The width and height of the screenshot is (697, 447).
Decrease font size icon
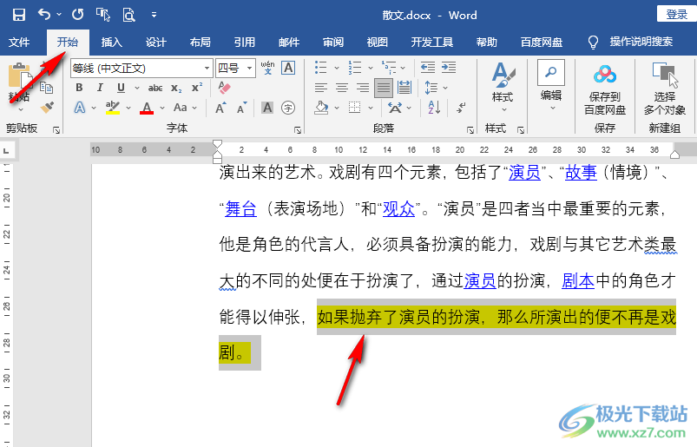pos(241,108)
